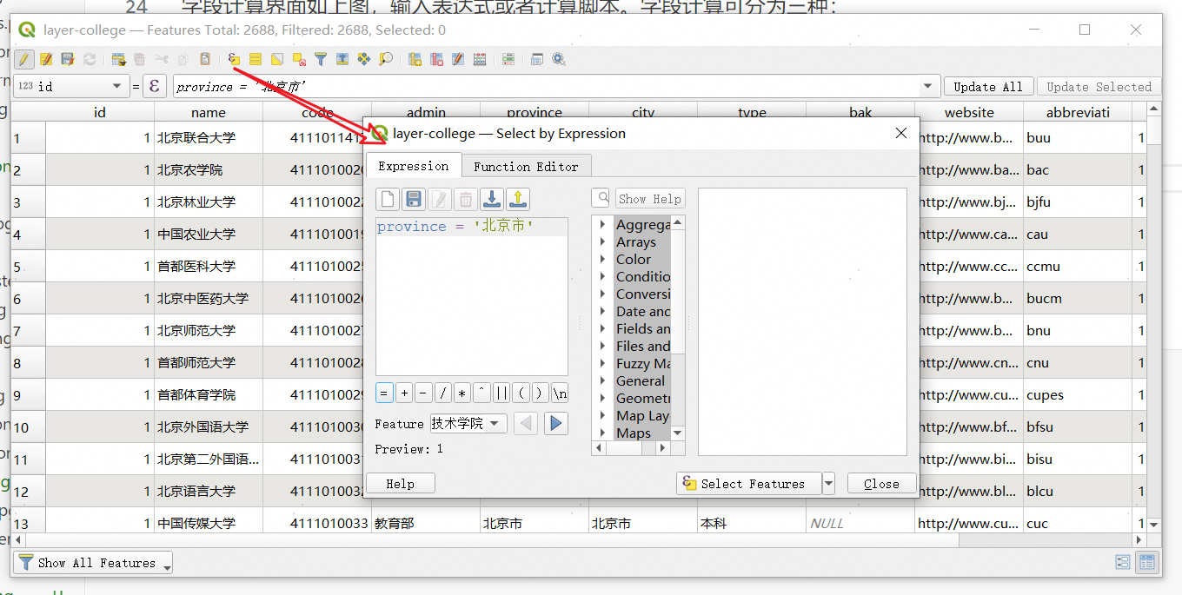Go to next feature preview arrow
1182x595 pixels.
(556, 424)
